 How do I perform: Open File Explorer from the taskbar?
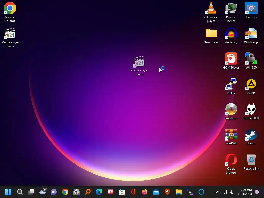click(x=178, y=192)
